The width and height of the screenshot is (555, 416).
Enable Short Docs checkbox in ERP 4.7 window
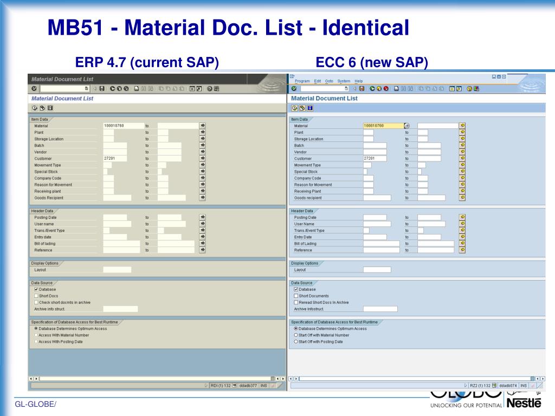point(36,296)
